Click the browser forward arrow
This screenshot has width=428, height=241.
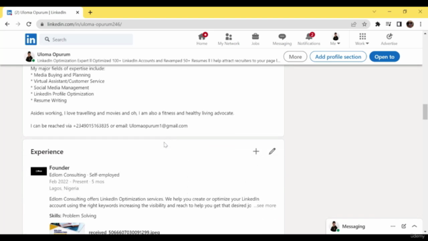pos(18,24)
